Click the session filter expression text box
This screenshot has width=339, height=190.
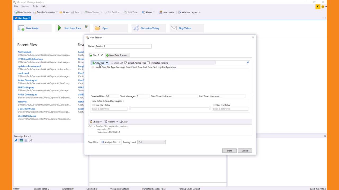pos(170,130)
